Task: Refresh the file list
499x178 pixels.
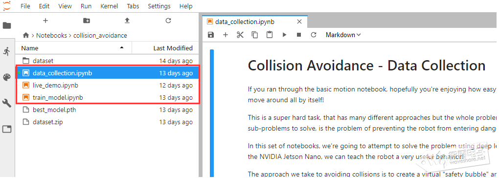Action: 168,21
